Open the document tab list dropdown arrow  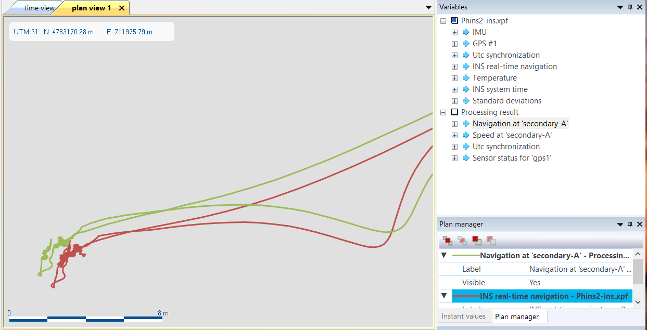coord(428,7)
